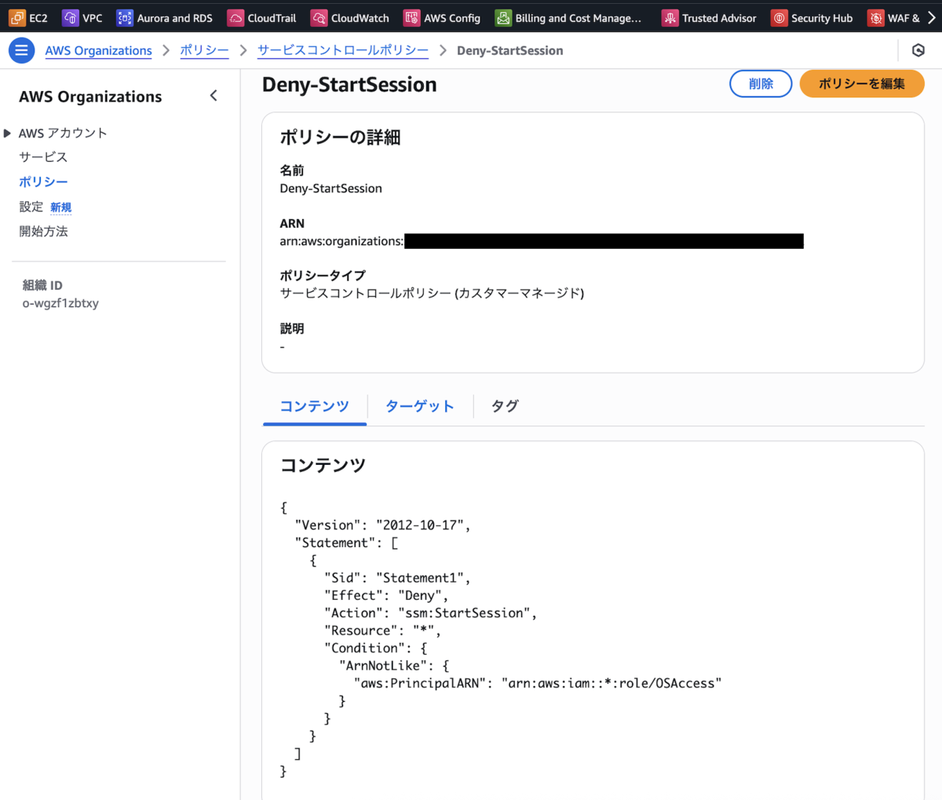Image resolution: width=942 pixels, height=800 pixels.
Task: Switch to the タグ tab
Action: click(x=505, y=406)
